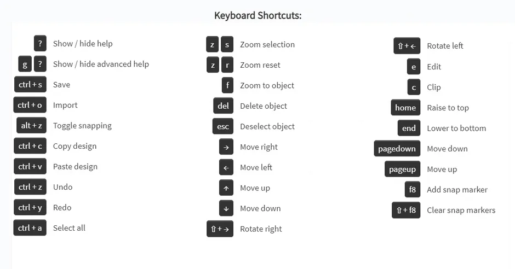Click the "Toggle snapping" label
Viewport: 515px width, 269px height.
coord(82,126)
